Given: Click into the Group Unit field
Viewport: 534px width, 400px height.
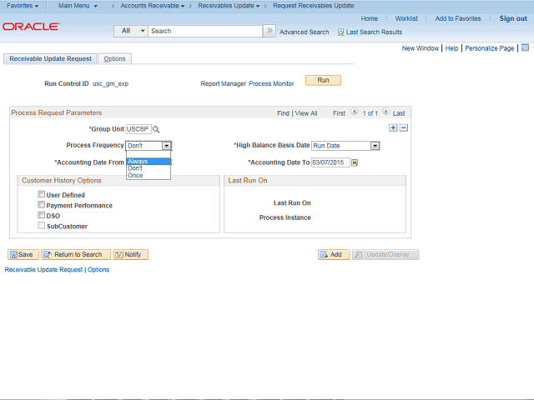Looking at the screenshot, I should click(x=139, y=129).
